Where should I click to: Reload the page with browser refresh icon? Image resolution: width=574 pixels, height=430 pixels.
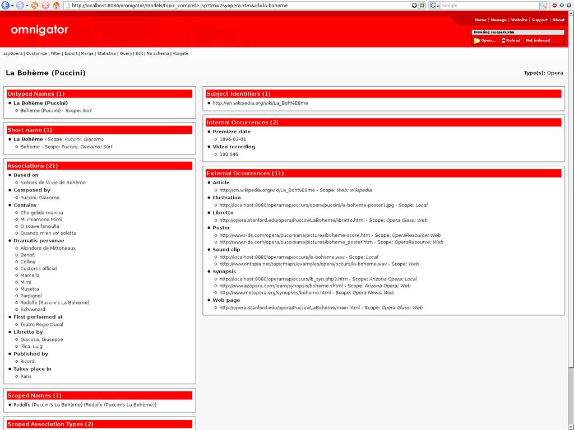[35, 6]
